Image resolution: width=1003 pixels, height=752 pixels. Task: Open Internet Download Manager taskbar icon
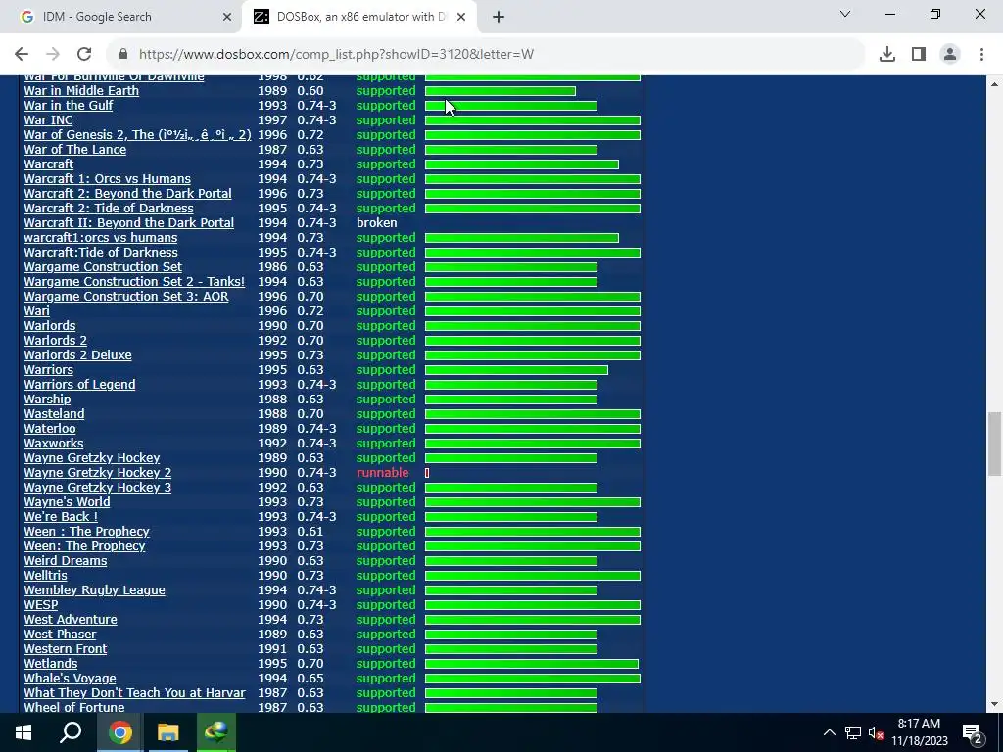click(216, 732)
